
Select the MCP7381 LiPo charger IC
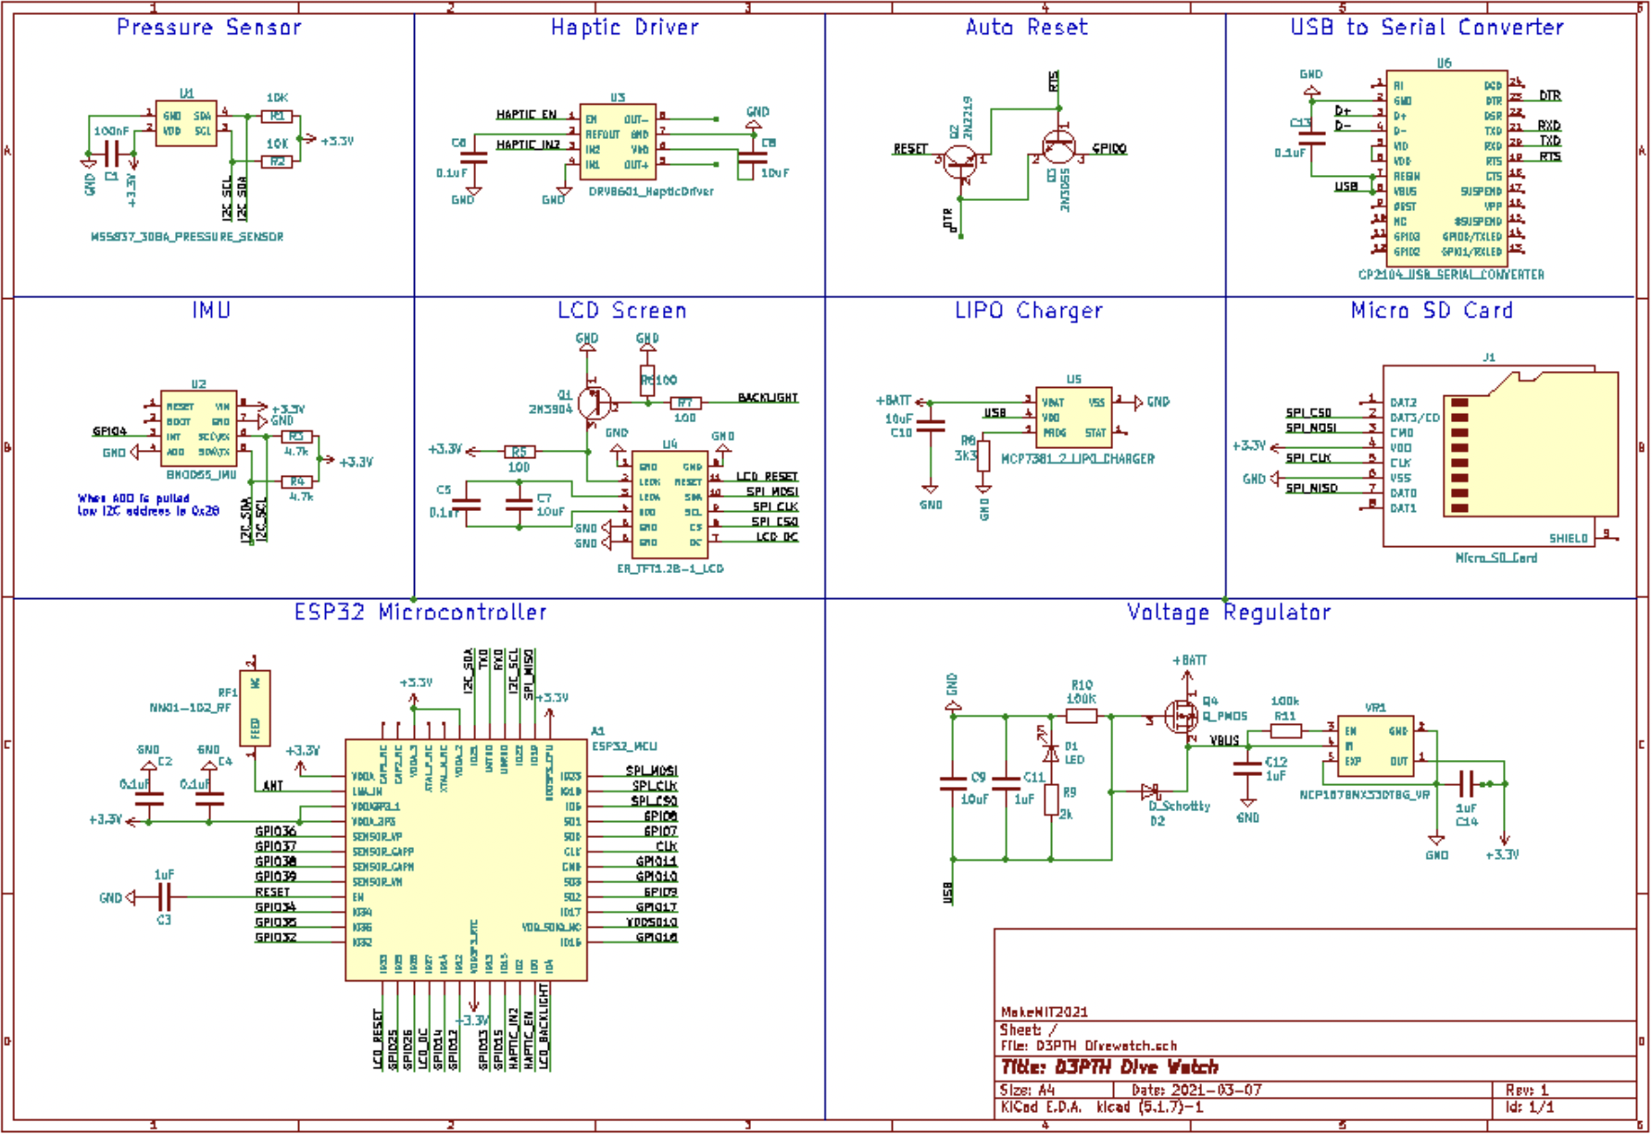point(1073,418)
